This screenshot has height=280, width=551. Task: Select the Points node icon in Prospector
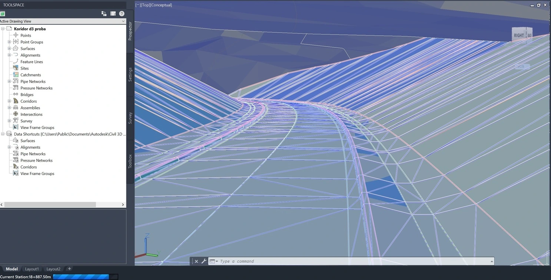(x=16, y=35)
